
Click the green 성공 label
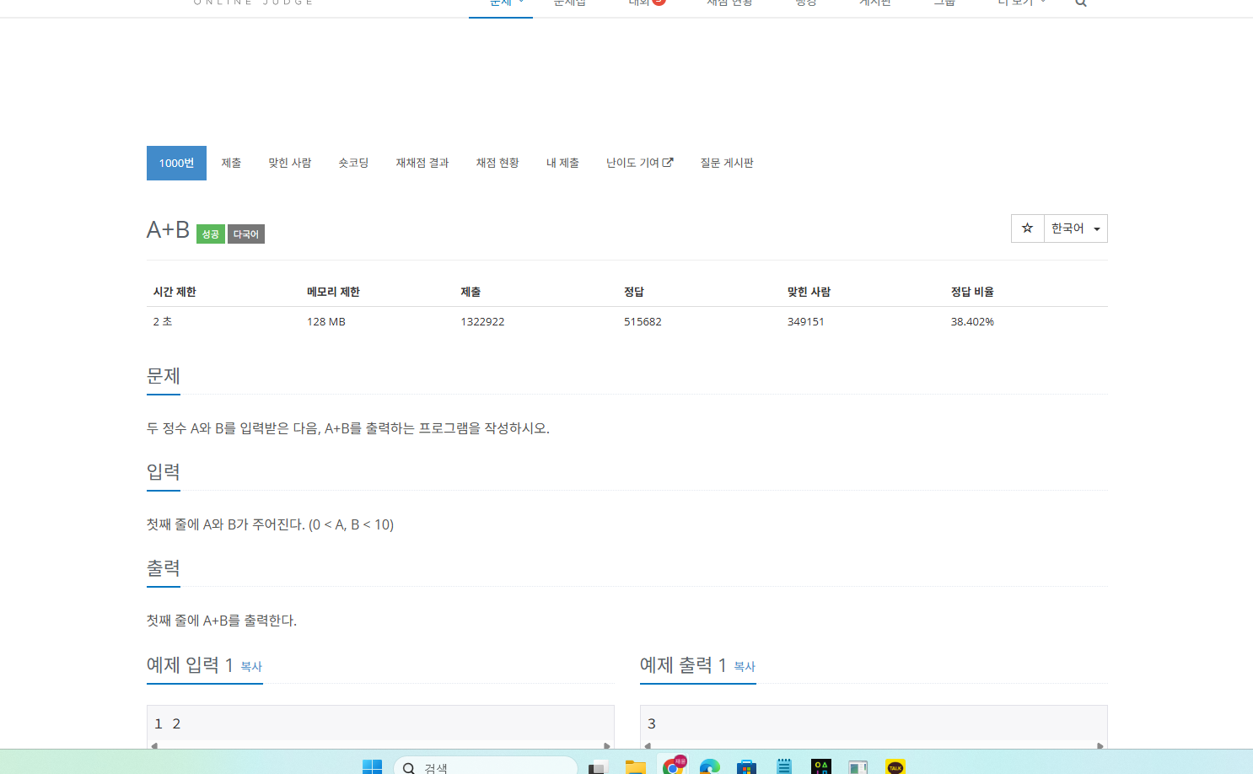click(211, 234)
